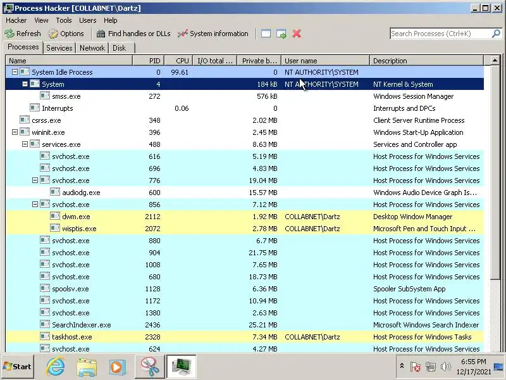Sort by I/O total column header
Viewport: 506px width, 380px height.
point(215,60)
